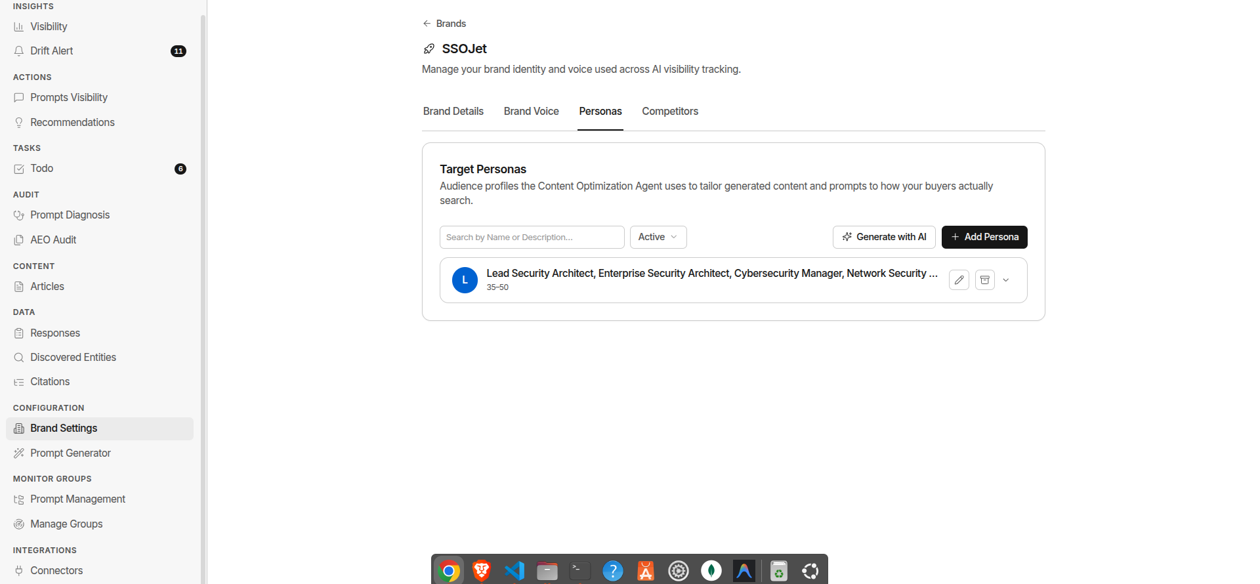Open the Active status filter dropdown
1260x584 pixels.
coord(658,237)
